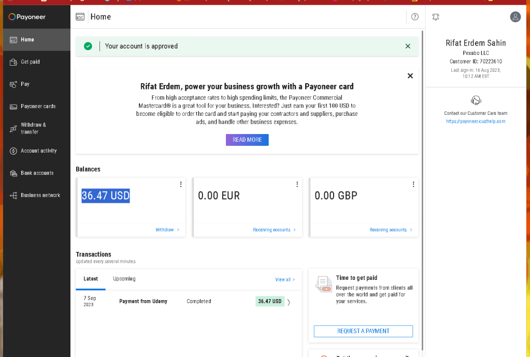The image size is (530, 357).
Task: Click the Customer Care headset icon
Action: pyautogui.click(x=476, y=100)
